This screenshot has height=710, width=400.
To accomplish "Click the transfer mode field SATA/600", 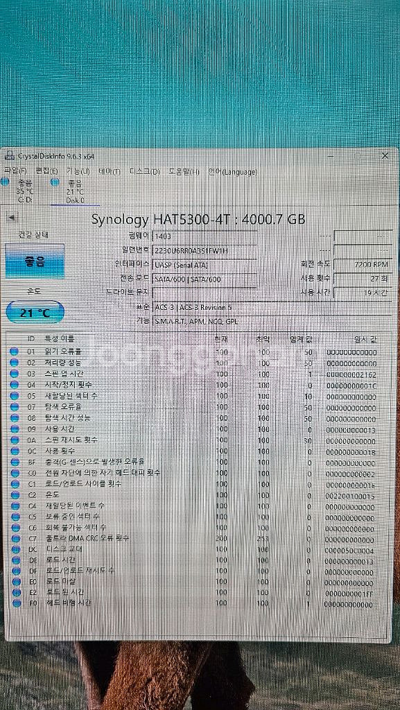I will tap(205, 279).
